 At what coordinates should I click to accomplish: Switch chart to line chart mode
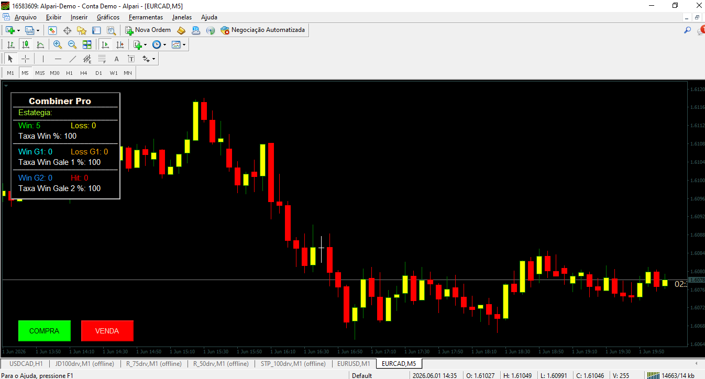click(x=40, y=44)
